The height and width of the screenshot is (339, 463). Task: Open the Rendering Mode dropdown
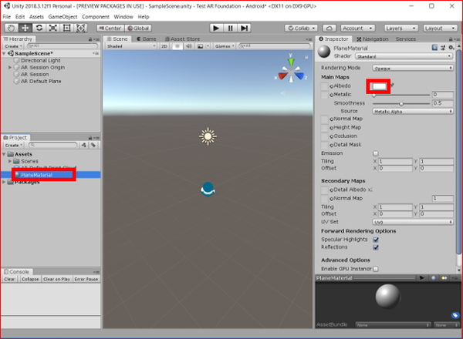pyautogui.click(x=413, y=68)
